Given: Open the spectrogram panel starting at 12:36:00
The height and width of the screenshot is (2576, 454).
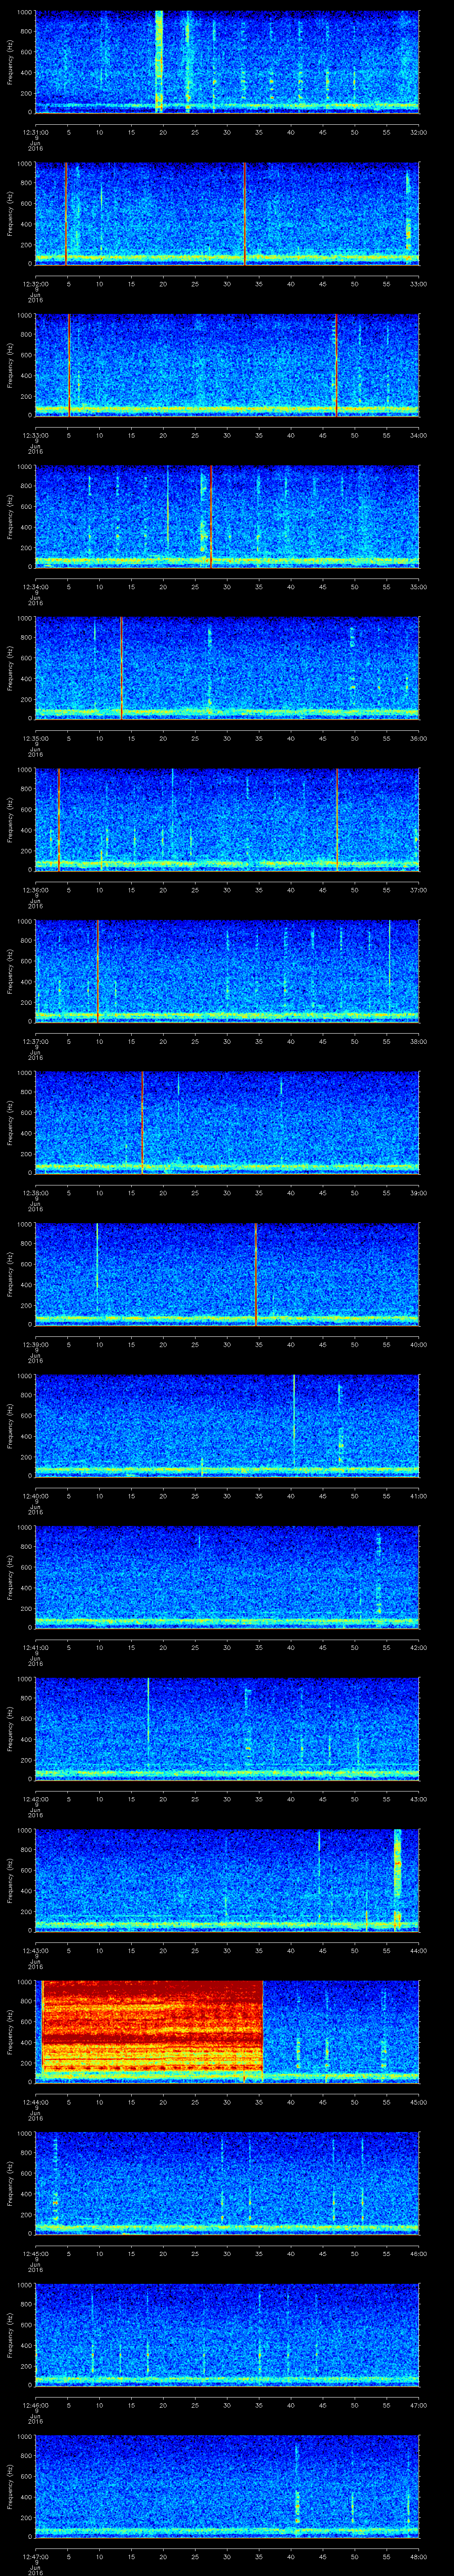Looking at the screenshot, I should tap(227, 819).
